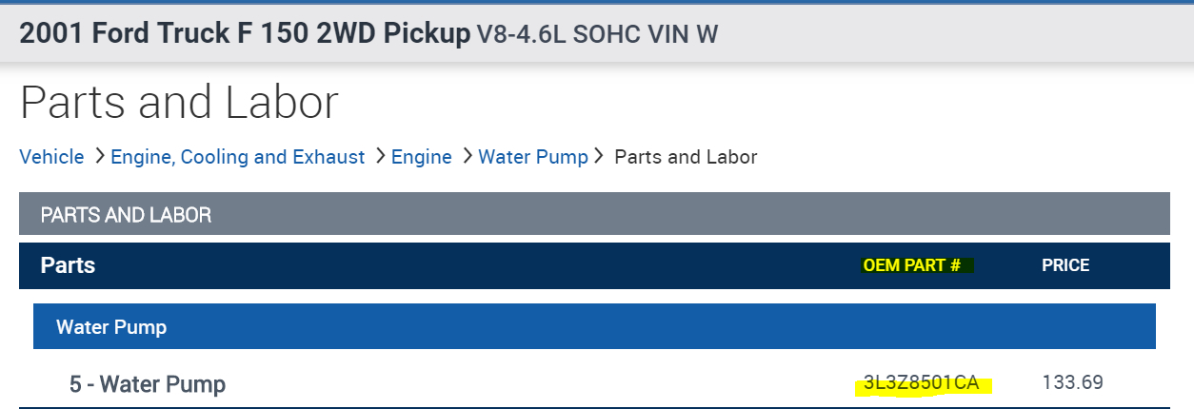The height and width of the screenshot is (409, 1194).
Task: Click the part number 3L3Z8501CA
Action: tap(921, 383)
